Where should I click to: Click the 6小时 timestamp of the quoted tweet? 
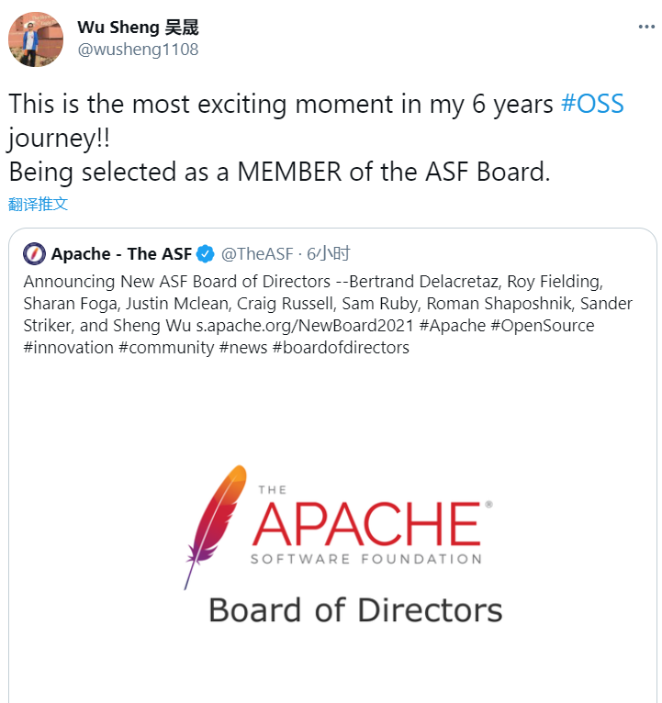pos(329,254)
